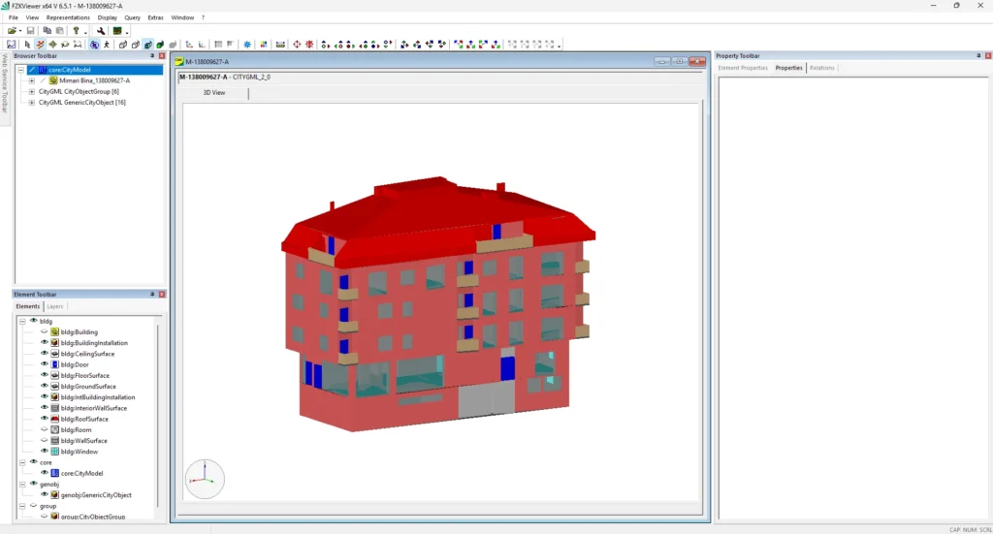Switch to walk mode person icon
Screen dimensions: 993x534
[107, 45]
